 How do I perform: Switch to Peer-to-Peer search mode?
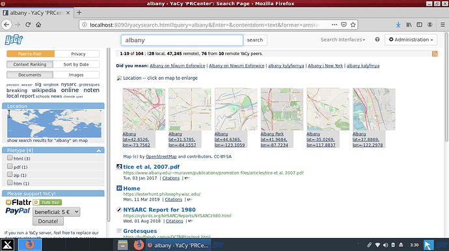[x=31, y=54]
